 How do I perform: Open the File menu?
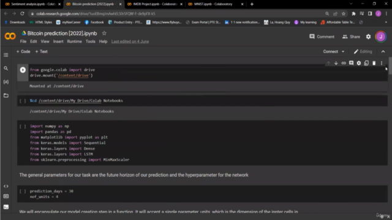click(23, 42)
